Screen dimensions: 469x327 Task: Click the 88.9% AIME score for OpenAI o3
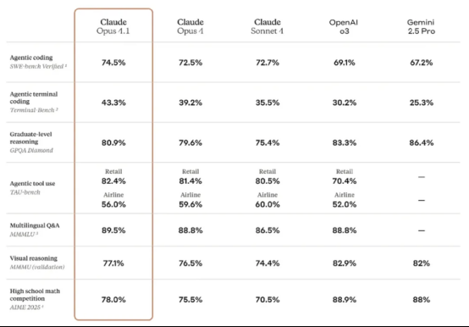[x=345, y=300]
